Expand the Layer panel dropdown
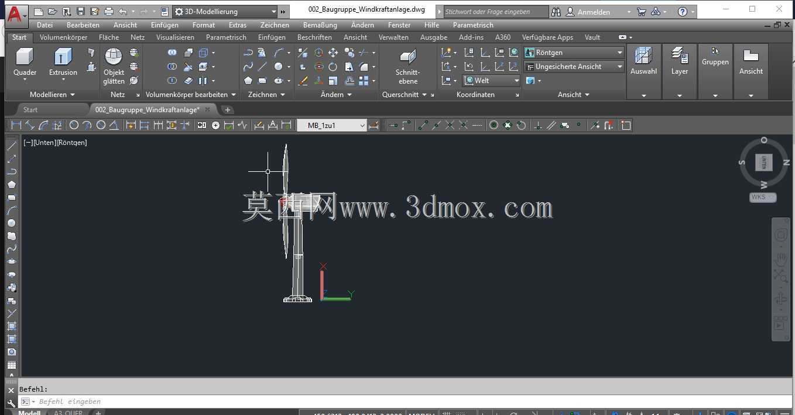The width and height of the screenshot is (795, 415). pos(680,96)
